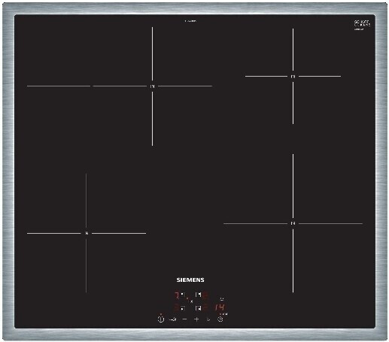The height and width of the screenshot is (342, 389).
Task: Click the center marker of the large rear-left zone
Action: pos(152,86)
